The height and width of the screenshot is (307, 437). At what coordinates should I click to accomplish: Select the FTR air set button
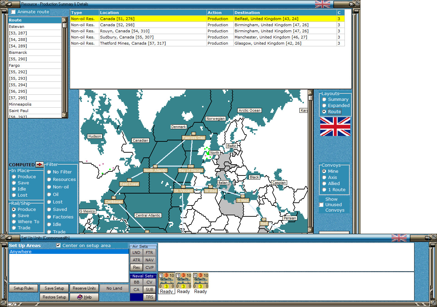coord(150,252)
